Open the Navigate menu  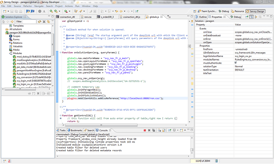(39, 6)
